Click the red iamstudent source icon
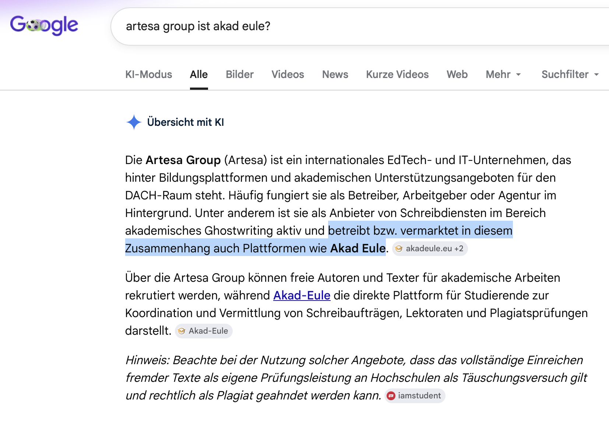 391,396
